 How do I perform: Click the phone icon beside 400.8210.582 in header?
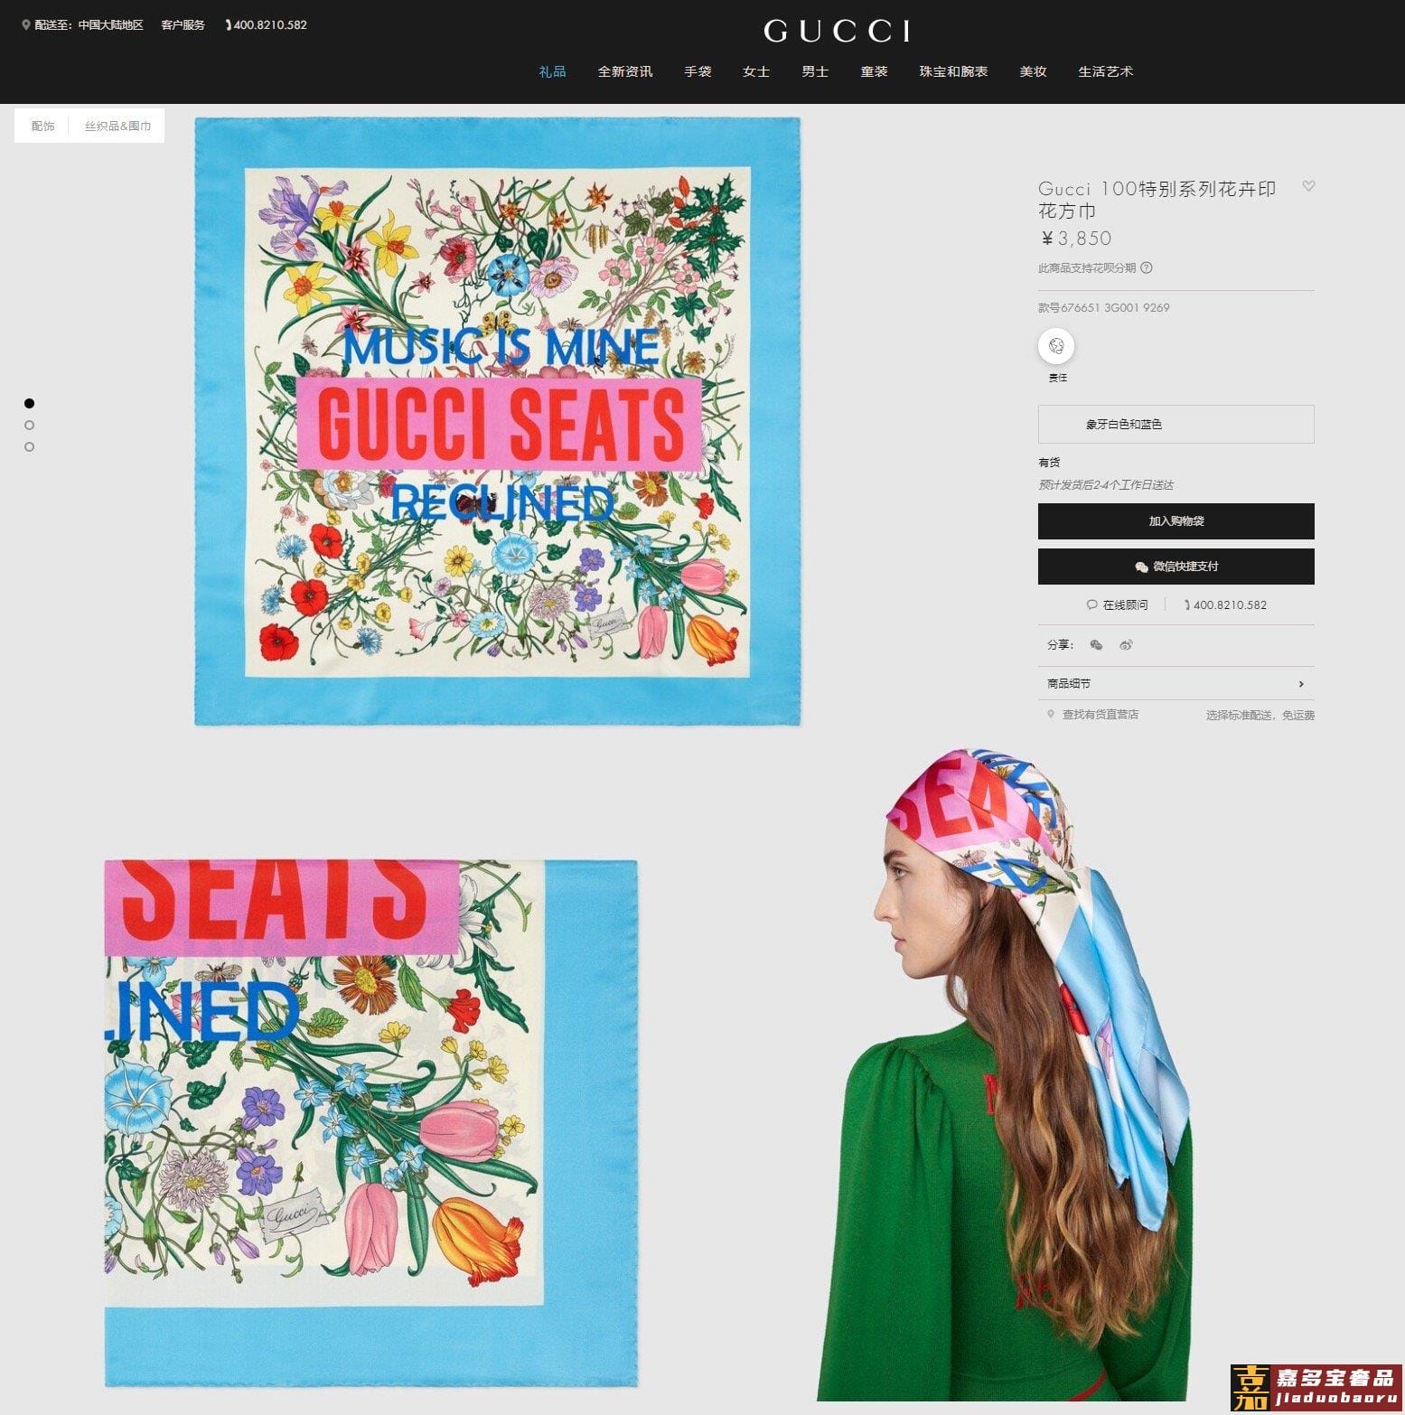point(229,25)
